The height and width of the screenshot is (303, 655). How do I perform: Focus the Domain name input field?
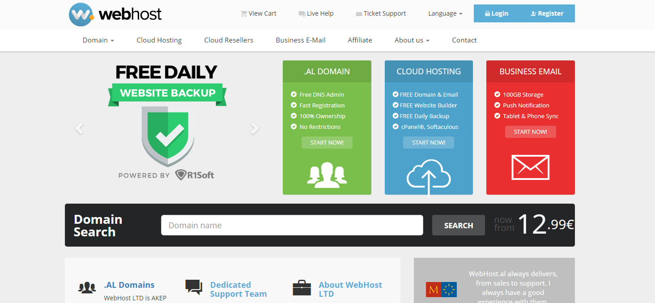[292, 225]
